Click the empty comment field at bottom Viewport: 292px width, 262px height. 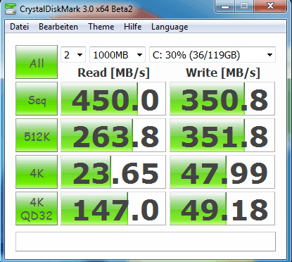click(146, 242)
